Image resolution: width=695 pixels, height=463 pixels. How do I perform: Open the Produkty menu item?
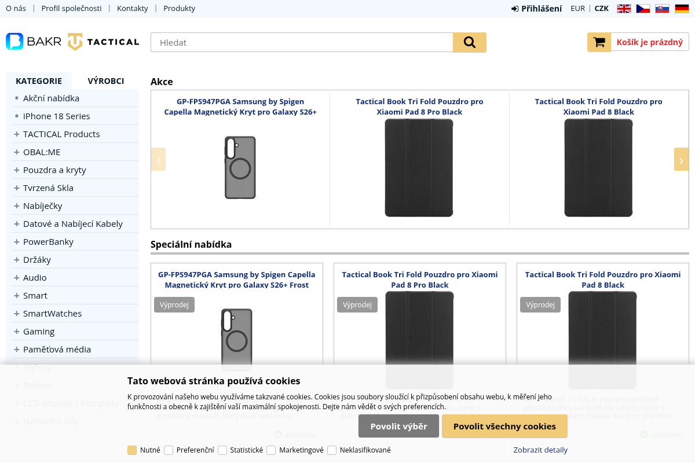[180, 9]
